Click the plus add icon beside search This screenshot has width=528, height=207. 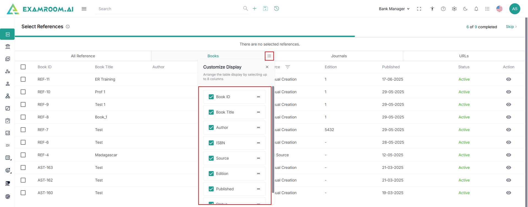tap(255, 8)
